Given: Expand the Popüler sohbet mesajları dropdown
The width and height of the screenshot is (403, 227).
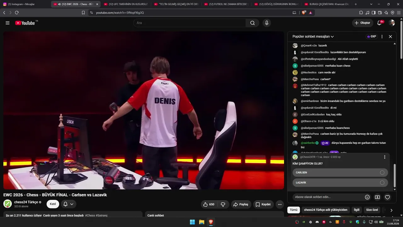Looking at the screenshot, I should pos(313,37).
